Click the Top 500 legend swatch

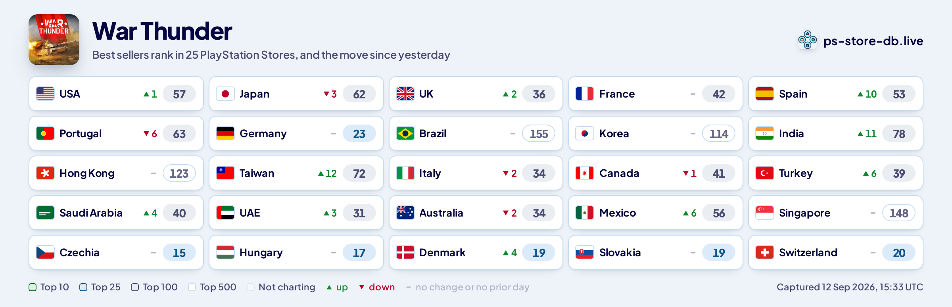(x=192, y=287)
